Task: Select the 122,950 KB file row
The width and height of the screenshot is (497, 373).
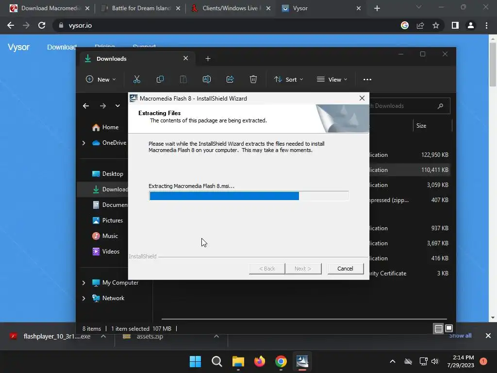Action: tap(410, 155)
